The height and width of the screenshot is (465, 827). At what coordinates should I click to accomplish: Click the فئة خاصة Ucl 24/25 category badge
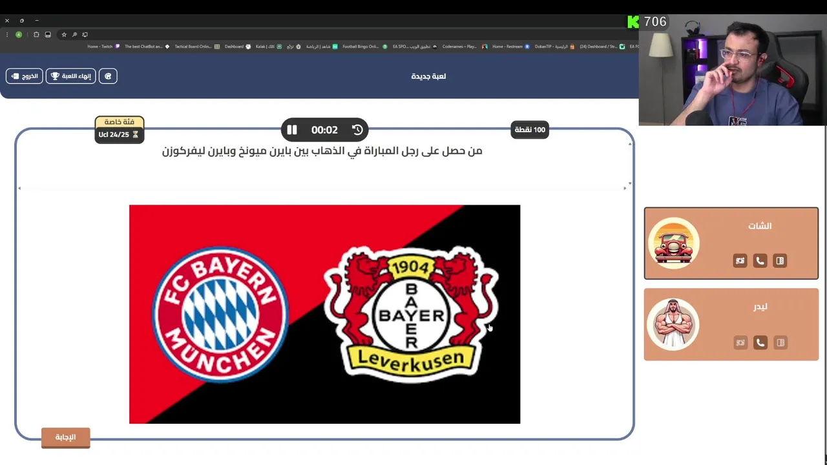click(119, 129)
